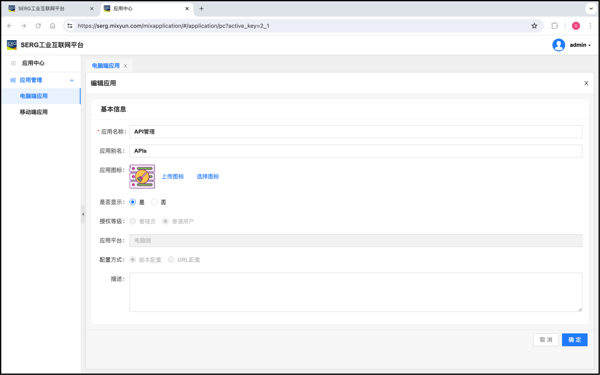Open the browser extensions puzzle icon
Screen dimensions: 600x375
(x=555, y=26)
